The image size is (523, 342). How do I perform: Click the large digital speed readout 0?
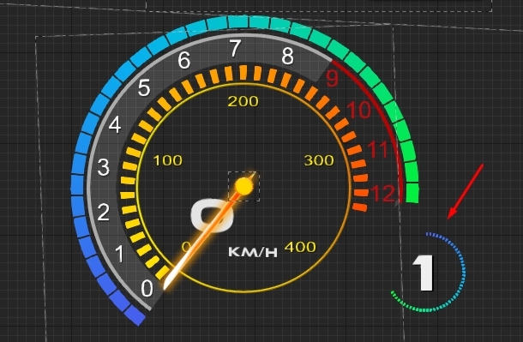(x=212, y=216)
